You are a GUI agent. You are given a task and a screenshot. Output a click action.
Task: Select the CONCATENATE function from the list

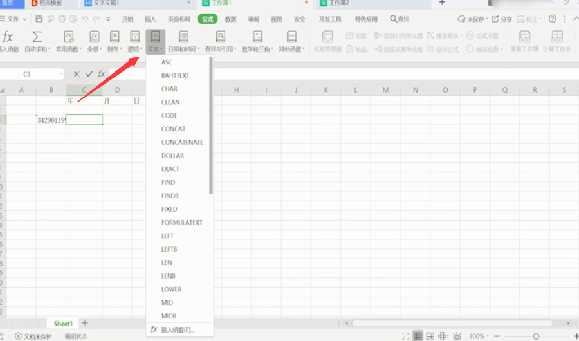[x=182, y=142]
